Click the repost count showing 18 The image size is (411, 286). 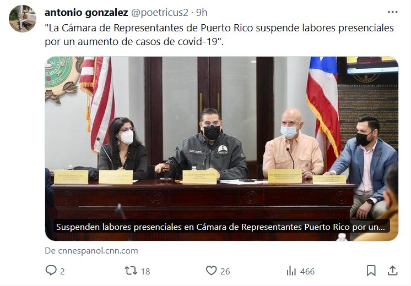pyautogui.click(x=145, y=272)
